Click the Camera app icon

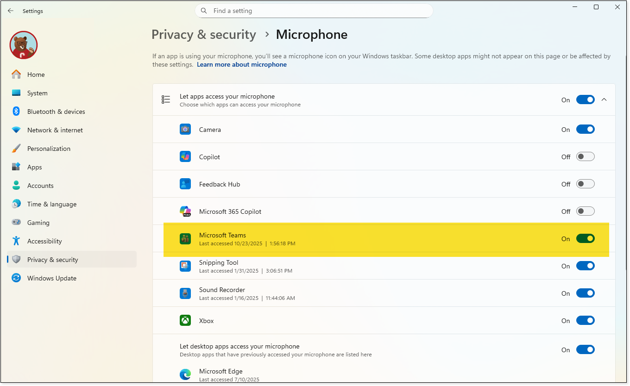(185, 130)
